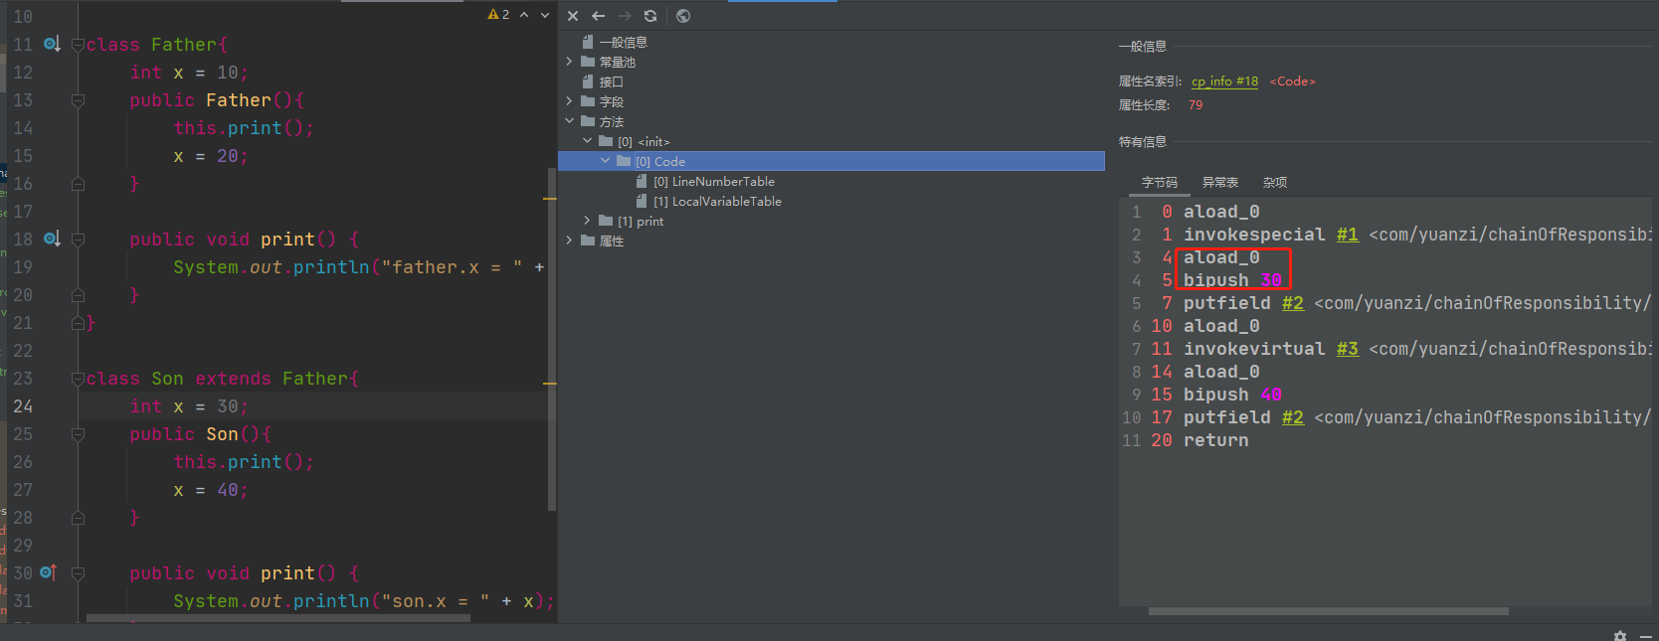This screenshot has height=641, width=1659.
Task: Click the back navigation arrow
Action: point(598,16)
